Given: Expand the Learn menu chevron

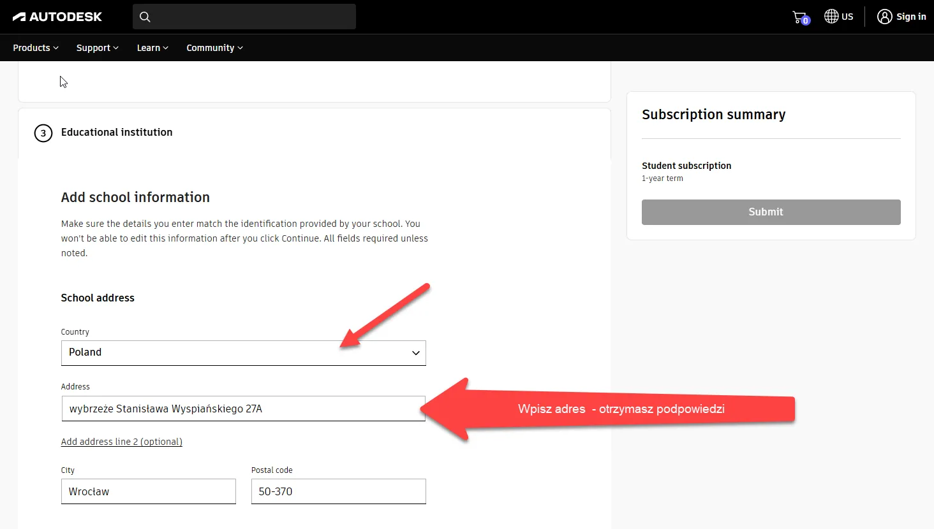Looking at the screenshot, I should [x=166, y=48].
